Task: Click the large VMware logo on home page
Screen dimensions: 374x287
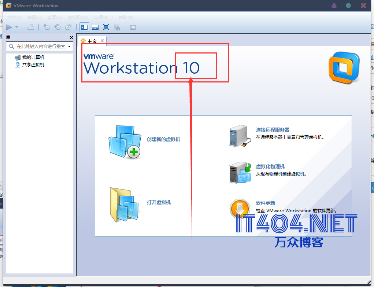Action: tap(344, 68)
